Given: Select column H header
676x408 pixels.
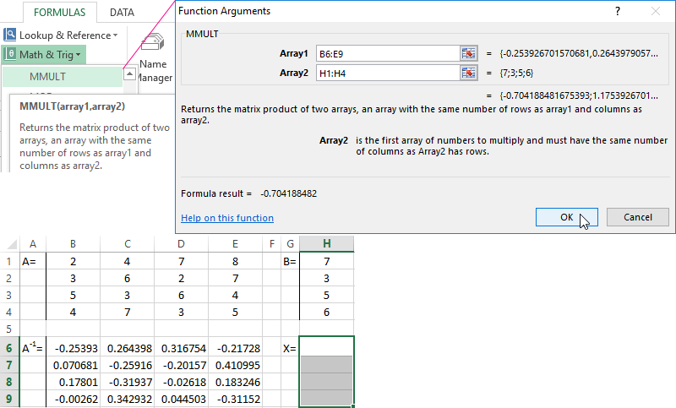Looking at the screenshot, I should point(326,244).
